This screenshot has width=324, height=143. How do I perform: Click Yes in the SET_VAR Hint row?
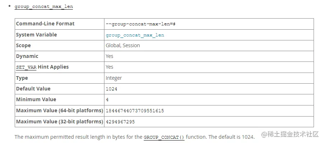coord(109,67)
